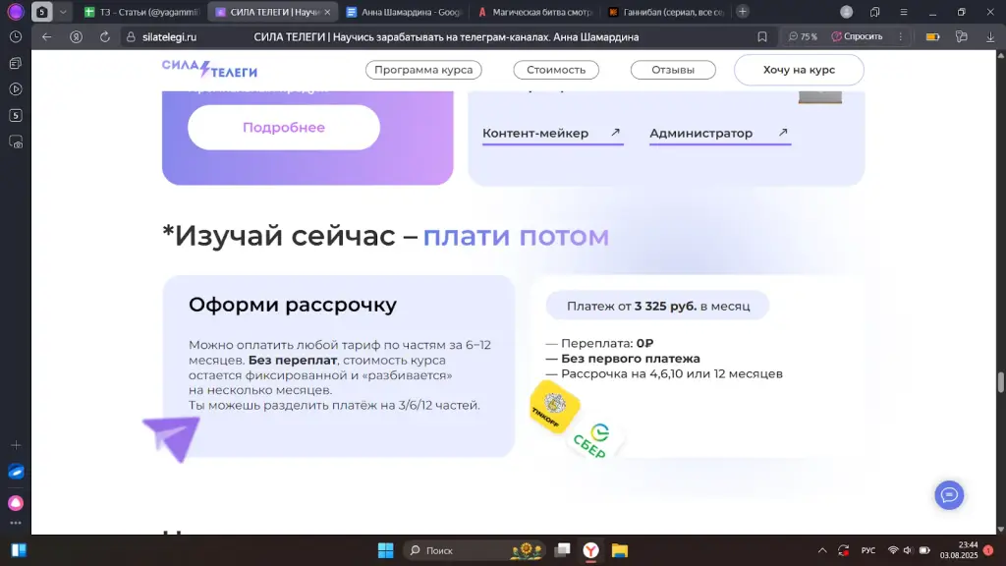Click the Sber bank logo
Image resolution: width=1006 pixels, height=566 pixels.
[594, 441]
